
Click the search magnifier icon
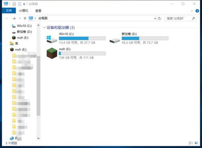tap(194, 18)
